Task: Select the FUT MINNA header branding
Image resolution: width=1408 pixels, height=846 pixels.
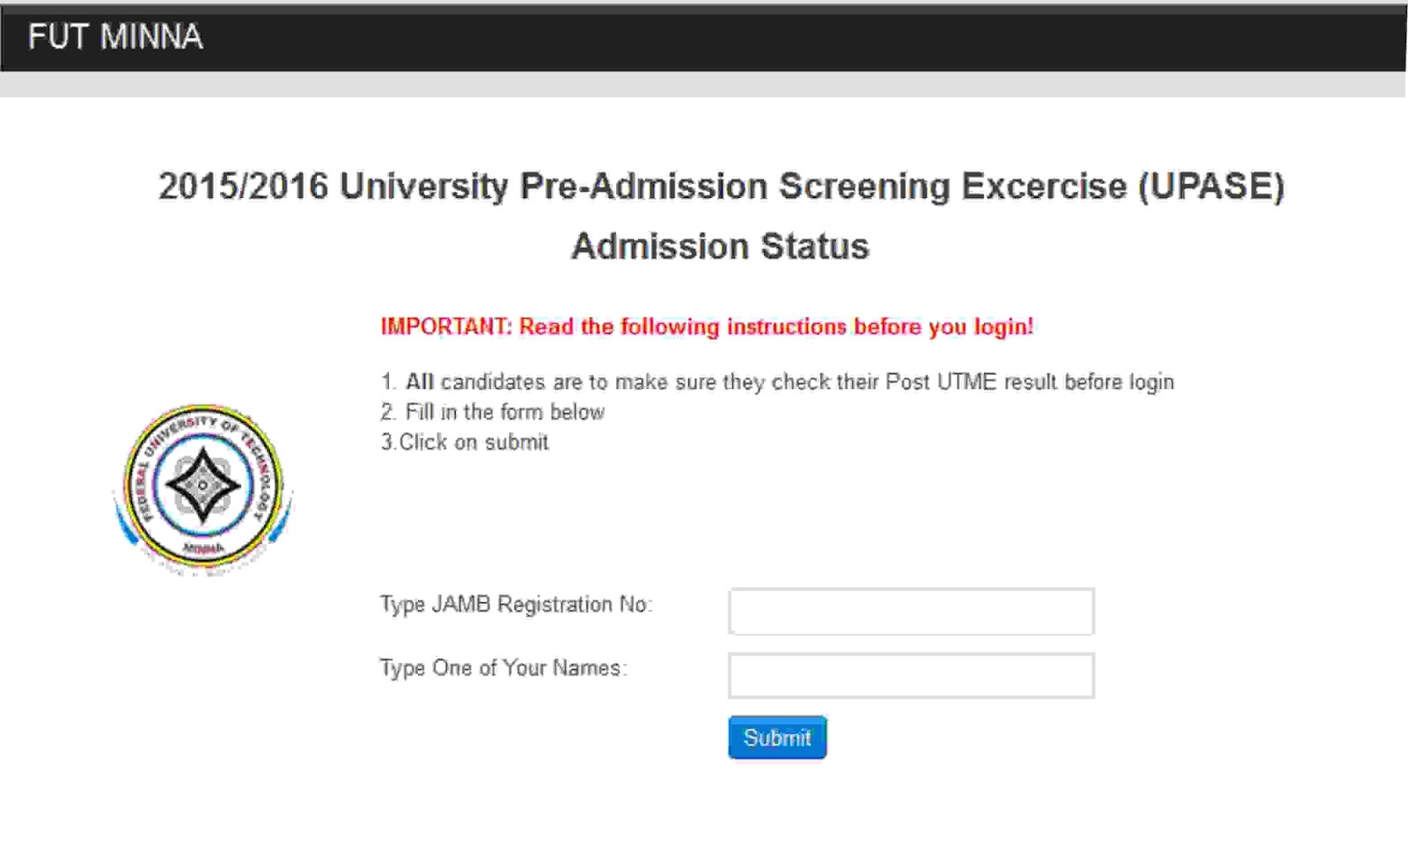Action: (117, 37)
